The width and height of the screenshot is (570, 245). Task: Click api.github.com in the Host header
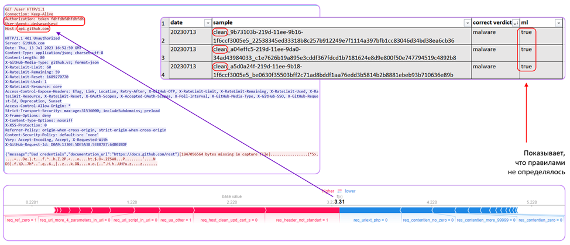tap(33, 28)
